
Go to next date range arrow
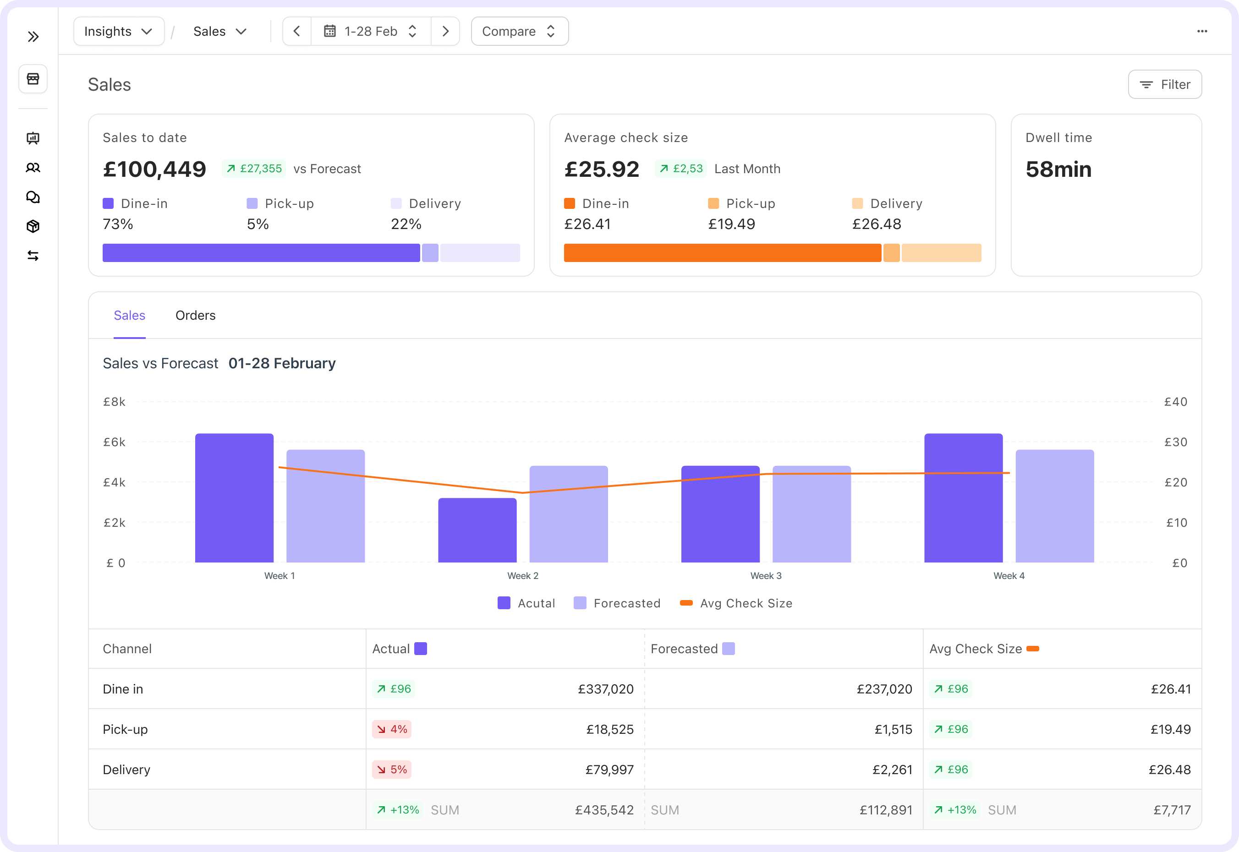[x=445, y=32]
